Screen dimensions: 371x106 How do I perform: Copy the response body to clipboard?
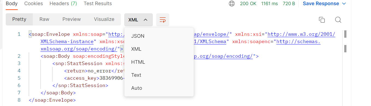(x=322, y=20)
